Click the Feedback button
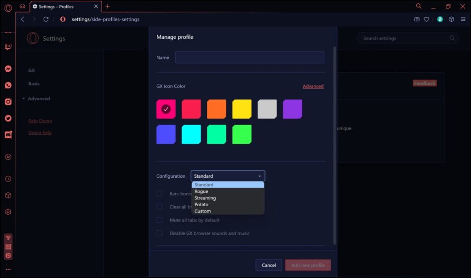This screenshot has width=471, height=278. [x=425, y=83]
